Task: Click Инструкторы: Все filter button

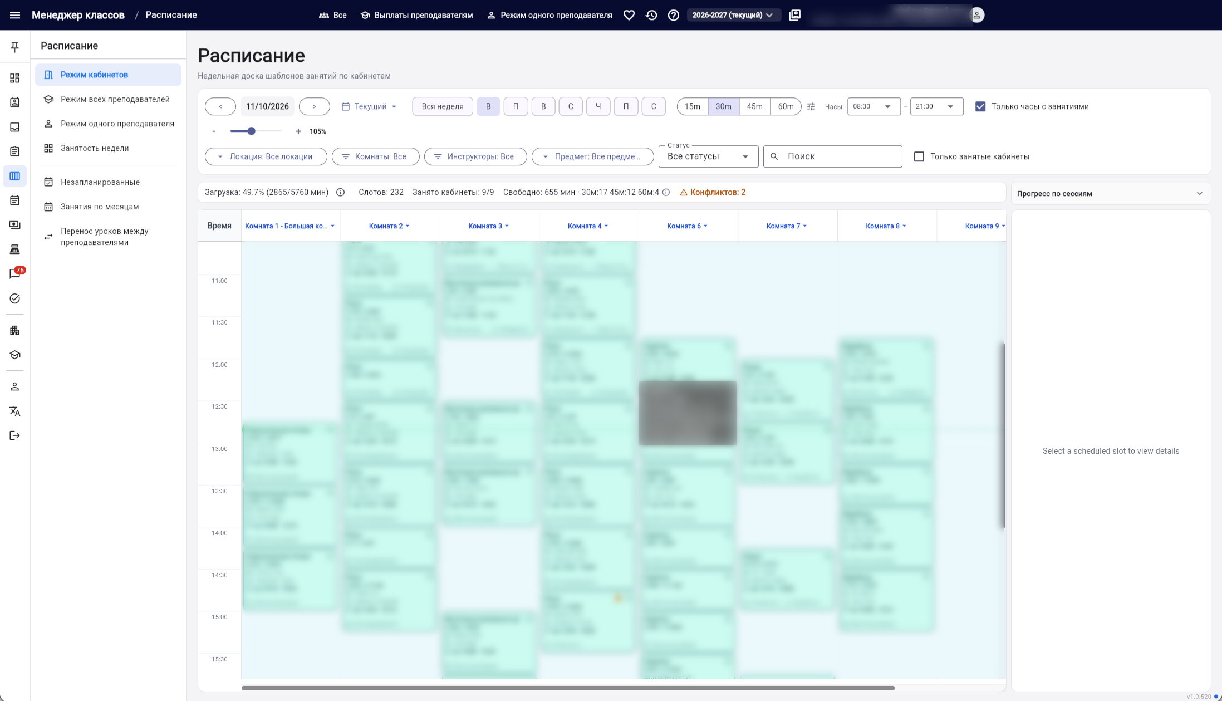Action: pos(475,156)
